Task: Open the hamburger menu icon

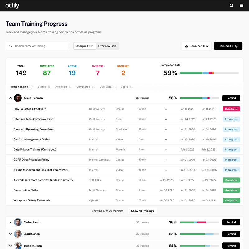Action: tap(242, 5)
